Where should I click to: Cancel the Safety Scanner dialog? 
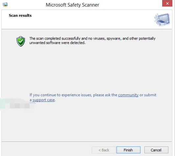coord(156,150)
